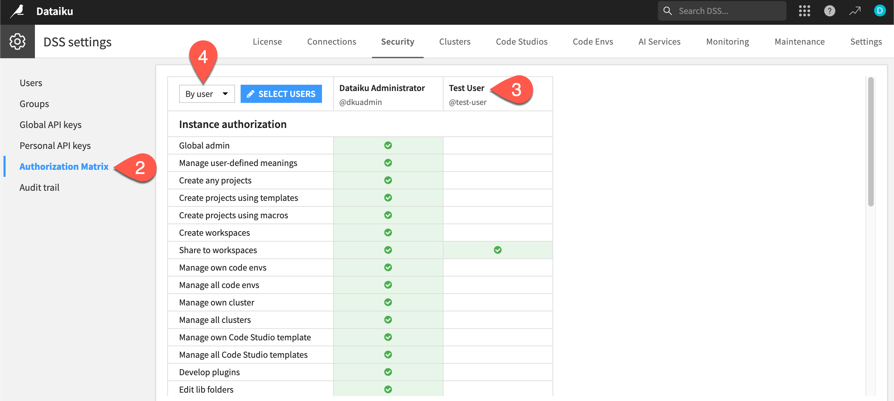
Task: Click the activity trend arrow icon
Action: 855,11
